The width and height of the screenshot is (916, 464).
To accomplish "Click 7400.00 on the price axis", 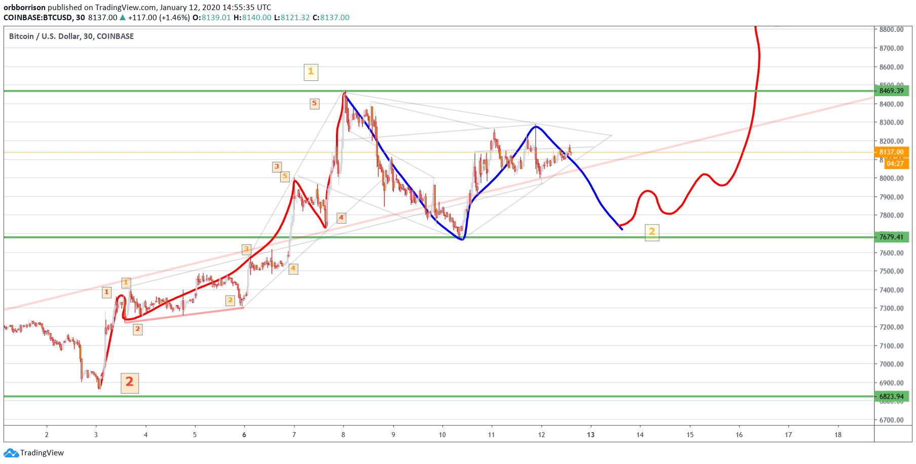I will point(891,290).
